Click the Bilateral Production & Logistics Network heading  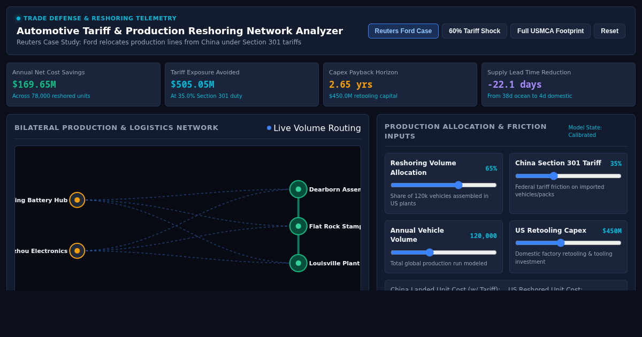117,128
